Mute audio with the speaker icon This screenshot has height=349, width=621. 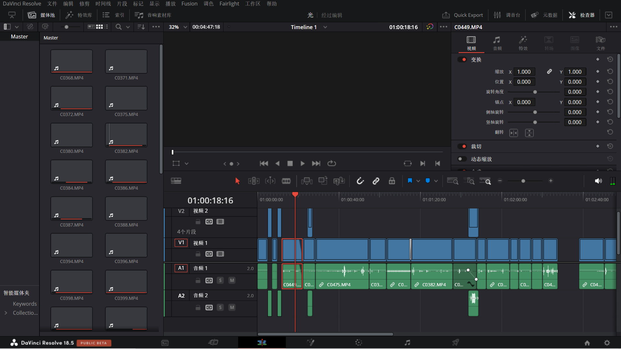598,181
